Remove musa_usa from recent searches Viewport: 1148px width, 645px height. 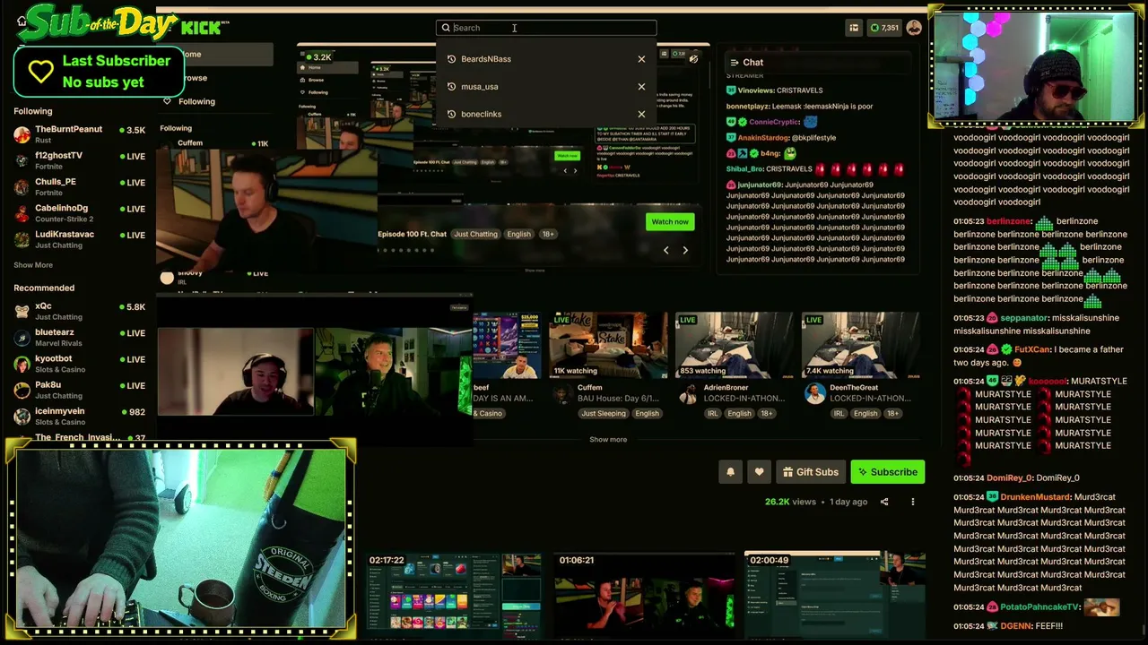tap(641, 87)
